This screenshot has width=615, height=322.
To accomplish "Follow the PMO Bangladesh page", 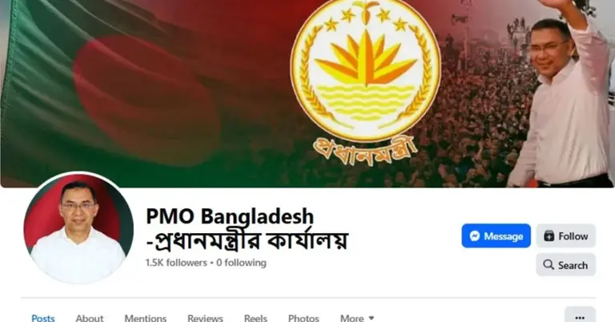I will [x=566, y=236].
